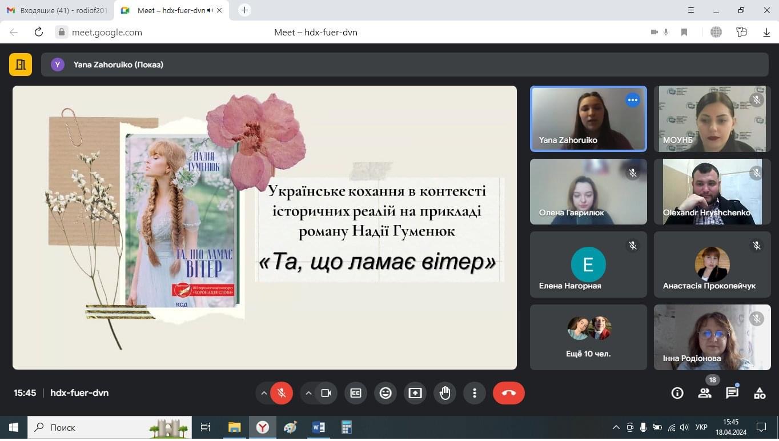Switch to Yandex Browser taskbar icon
779x441 pixels.
tap(262, 427)
